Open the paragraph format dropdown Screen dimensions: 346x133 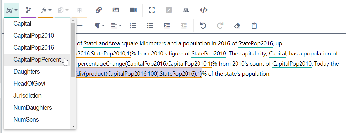(x=99, y=26)
